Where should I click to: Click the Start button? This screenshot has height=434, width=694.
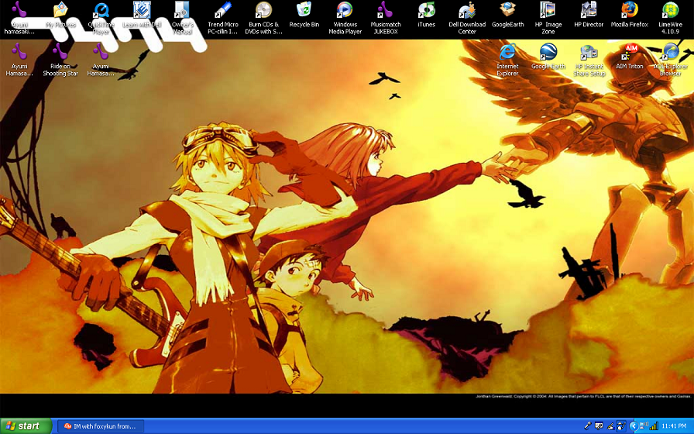click(26, 426)
